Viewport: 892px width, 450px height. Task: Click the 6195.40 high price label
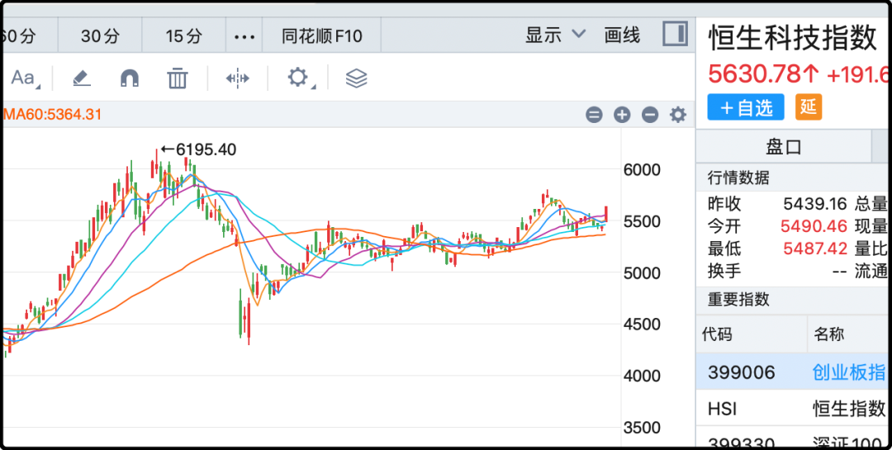click(206, 149)
